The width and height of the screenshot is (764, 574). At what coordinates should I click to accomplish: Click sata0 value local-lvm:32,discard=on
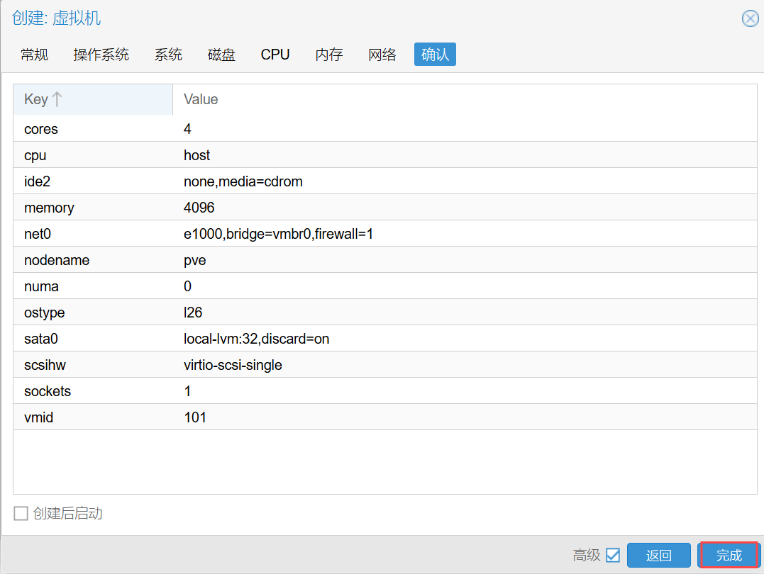[x=256, y=339]
